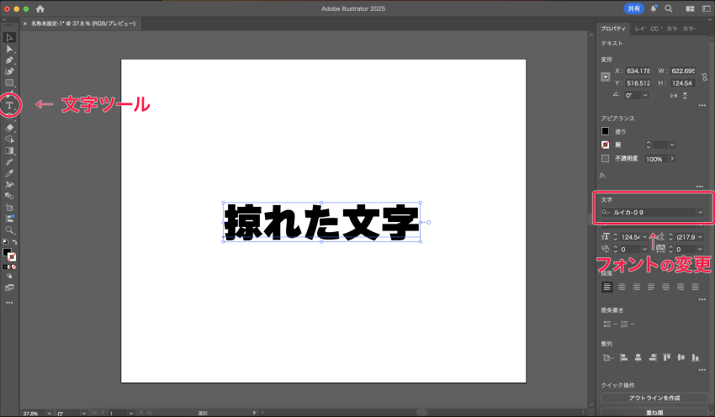Open align-to options dropdown in 整列
This screenshot has height=417, width=715.
[608, 358]
